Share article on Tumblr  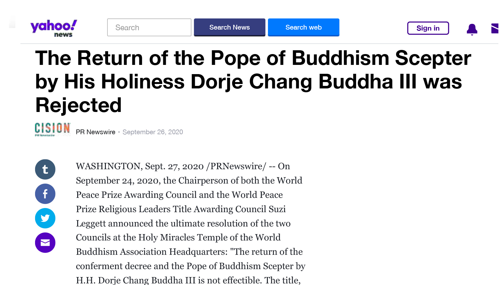point(45,170)
